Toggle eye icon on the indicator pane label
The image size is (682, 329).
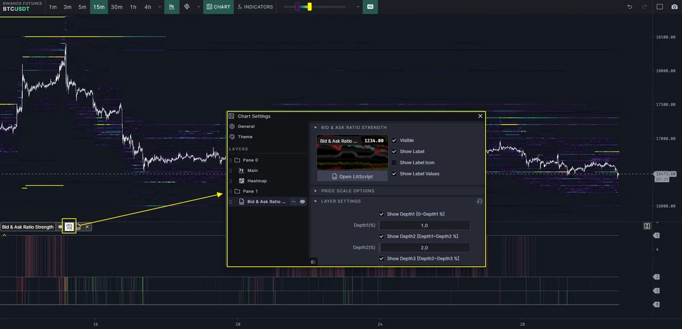60,227
